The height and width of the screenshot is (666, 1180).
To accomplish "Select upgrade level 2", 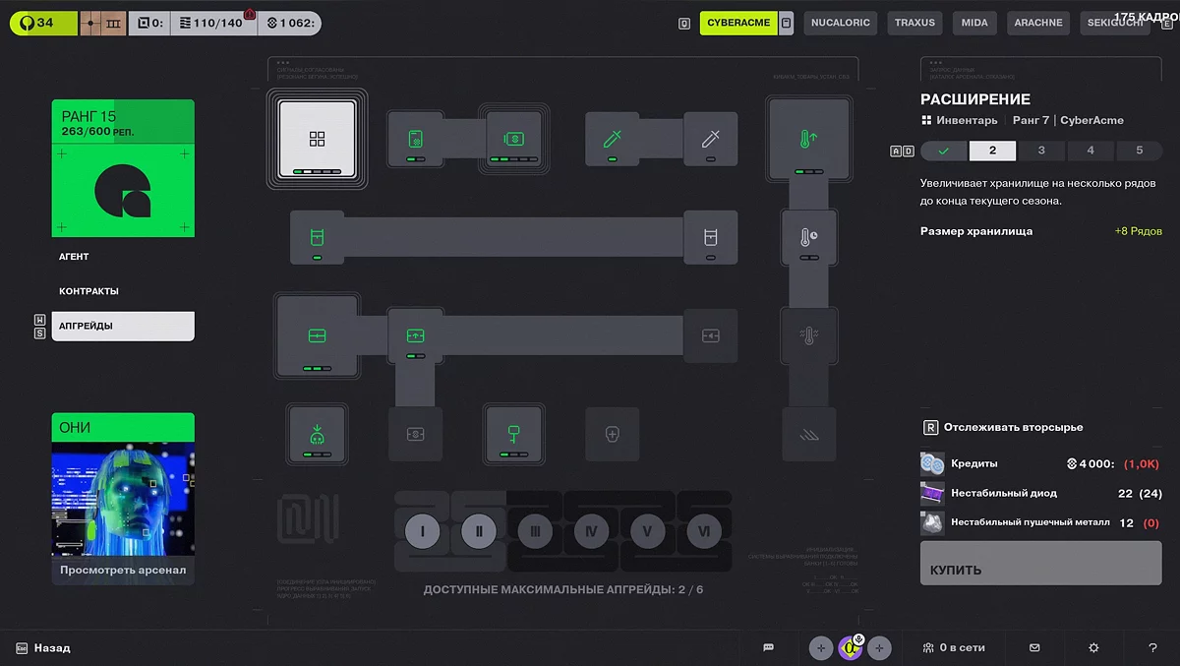I will tap(992, 151).
